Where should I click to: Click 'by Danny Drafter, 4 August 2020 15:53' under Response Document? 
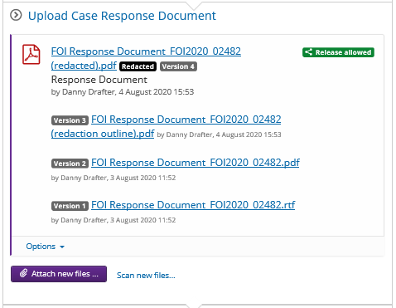pyautogui.click(x=123, y=92)
